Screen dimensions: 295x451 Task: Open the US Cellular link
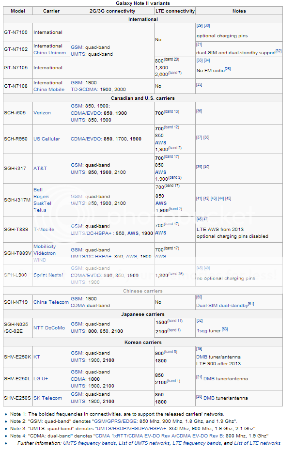[x=47, y=139]
